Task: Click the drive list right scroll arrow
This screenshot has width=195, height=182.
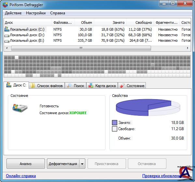Action: [188, 48]
